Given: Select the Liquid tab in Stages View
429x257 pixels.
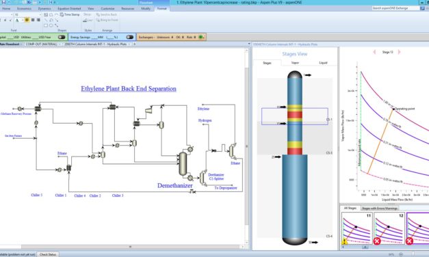Looking at the screenshot, I should point(323,63).
